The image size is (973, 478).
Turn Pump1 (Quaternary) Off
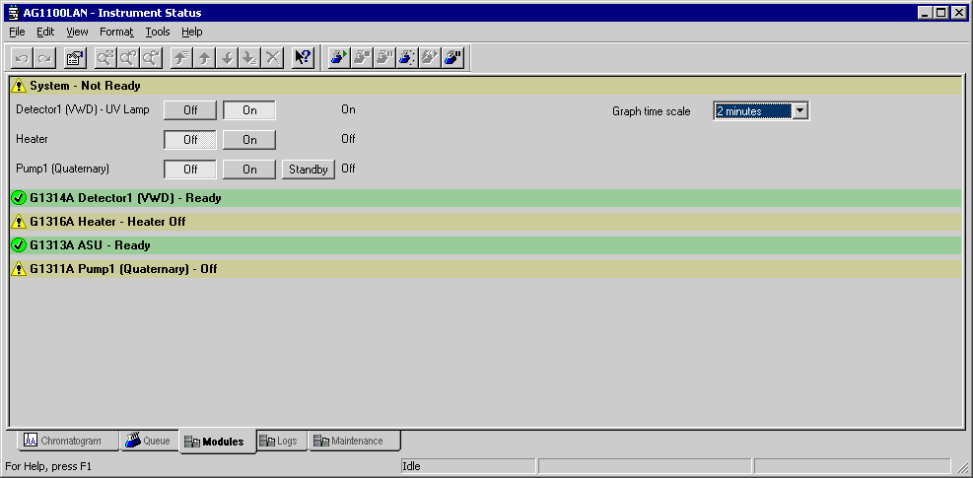tap(190, 170)
